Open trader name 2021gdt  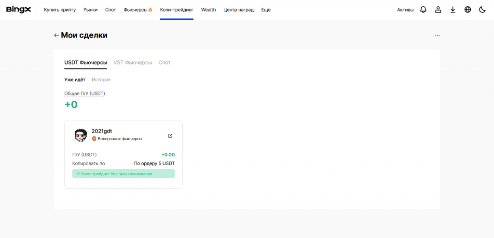click(x=102, y=131)
